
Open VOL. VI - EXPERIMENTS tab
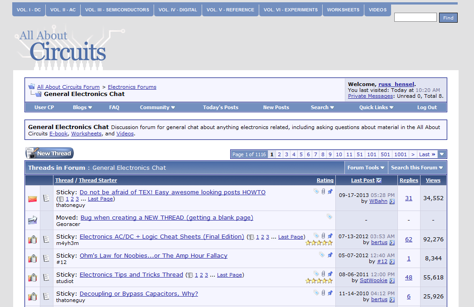pyautogui.click(x=290, y=10)
